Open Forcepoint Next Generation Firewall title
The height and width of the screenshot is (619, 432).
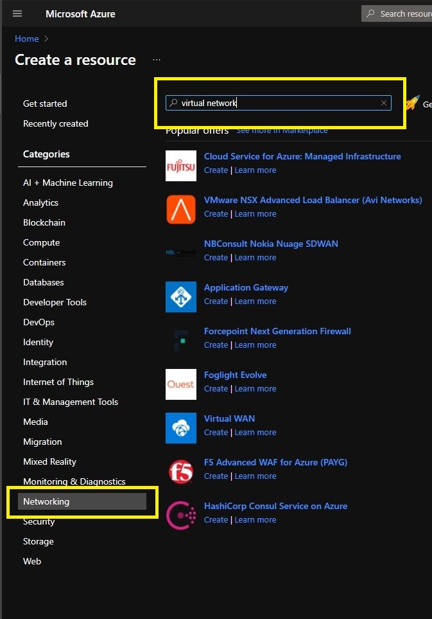click(277, 331)
